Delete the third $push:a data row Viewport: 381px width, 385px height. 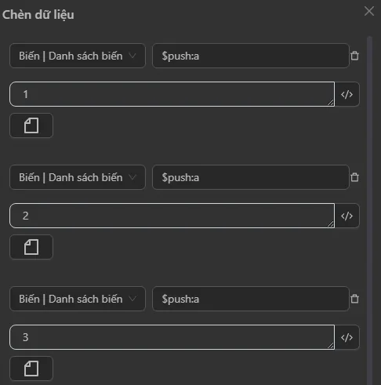click(354, 299)
